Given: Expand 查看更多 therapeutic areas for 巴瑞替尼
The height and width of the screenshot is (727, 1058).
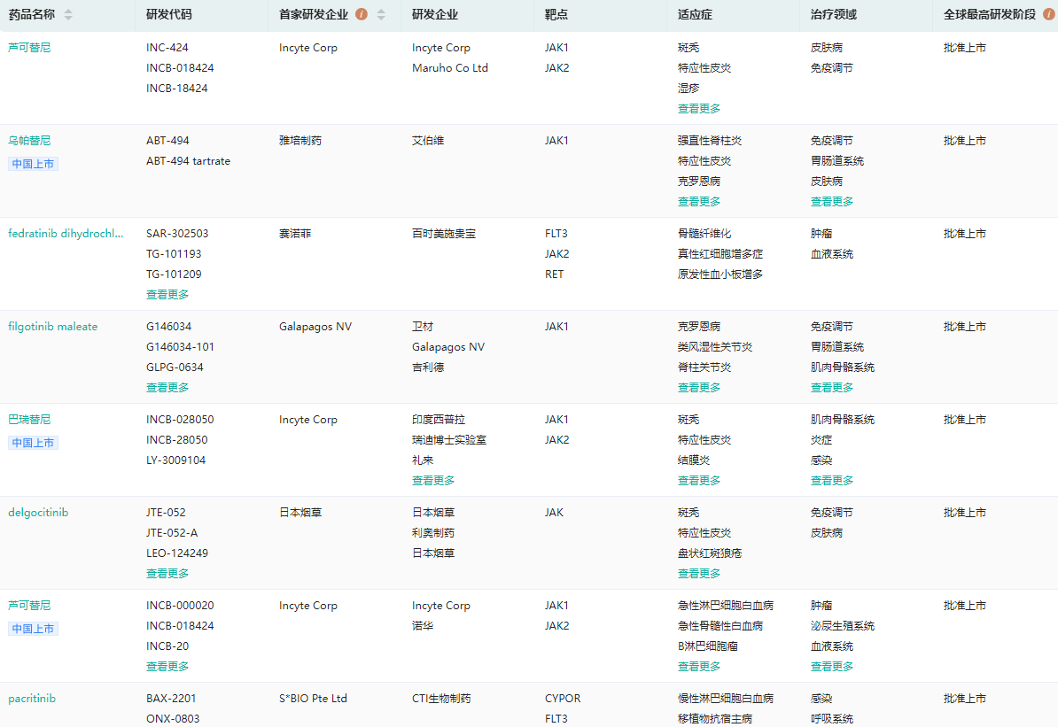Looking at the screenshot, I should (832, 481).
